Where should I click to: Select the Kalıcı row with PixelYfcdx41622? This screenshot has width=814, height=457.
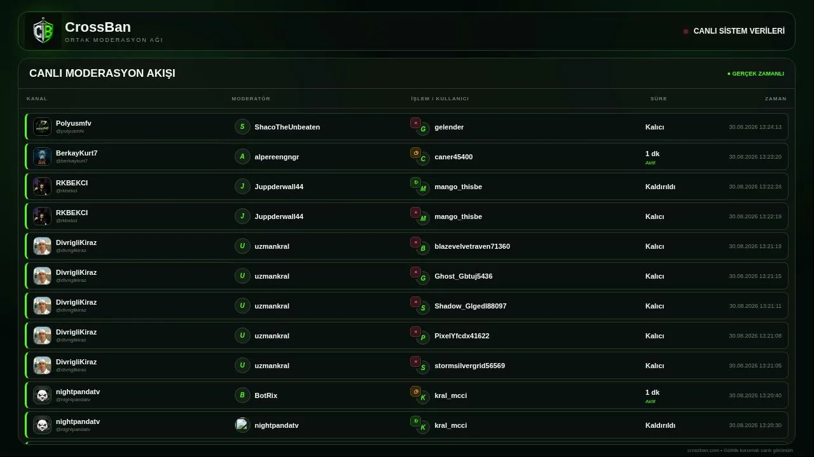click(x=407, y=336)
